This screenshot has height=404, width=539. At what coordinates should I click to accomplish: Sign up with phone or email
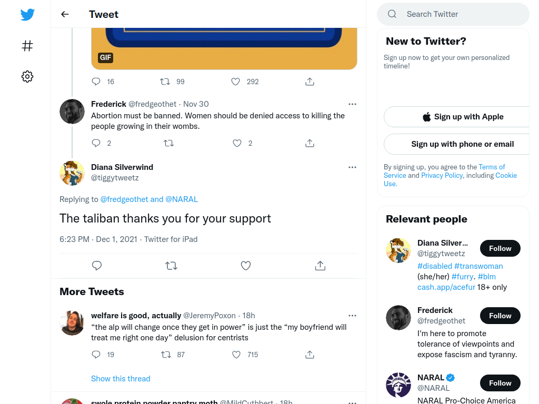coord(463,144)
